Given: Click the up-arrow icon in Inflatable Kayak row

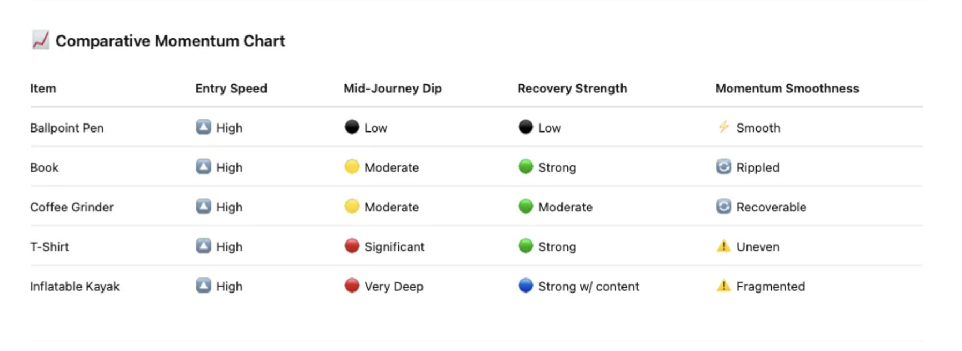Looking at the screenshot, I should click(x=203, y=286).
